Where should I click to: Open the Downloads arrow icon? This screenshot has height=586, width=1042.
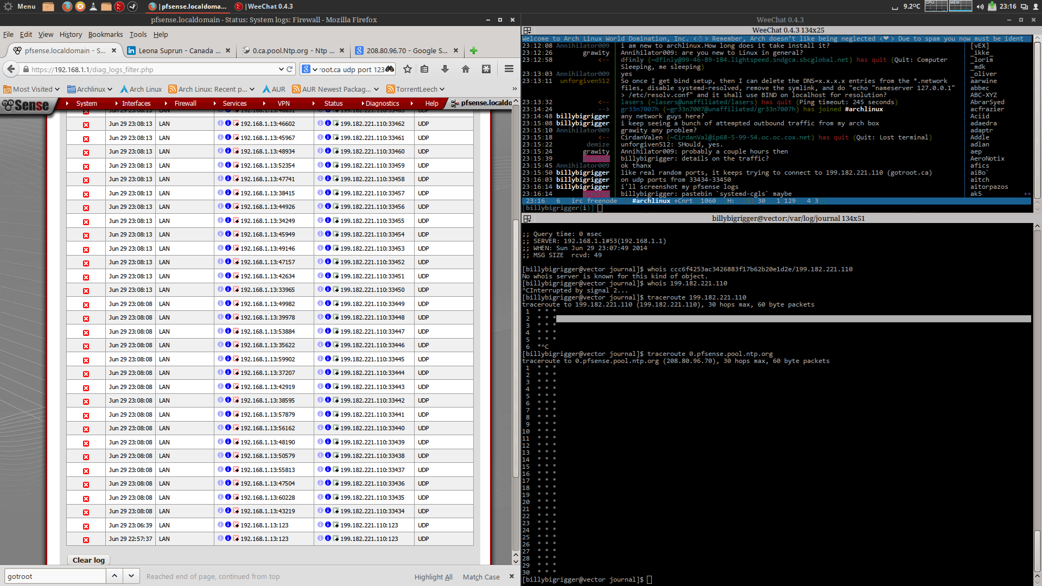tap(445, 69)
